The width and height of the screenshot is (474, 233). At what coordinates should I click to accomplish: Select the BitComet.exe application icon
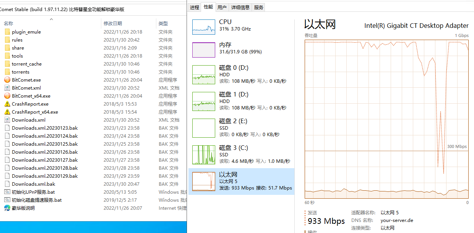(x=7, y=80)
